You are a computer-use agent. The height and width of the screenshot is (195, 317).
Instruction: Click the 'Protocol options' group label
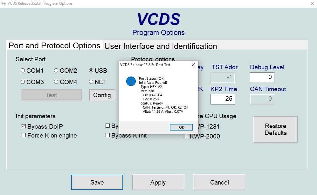[153, 58]
